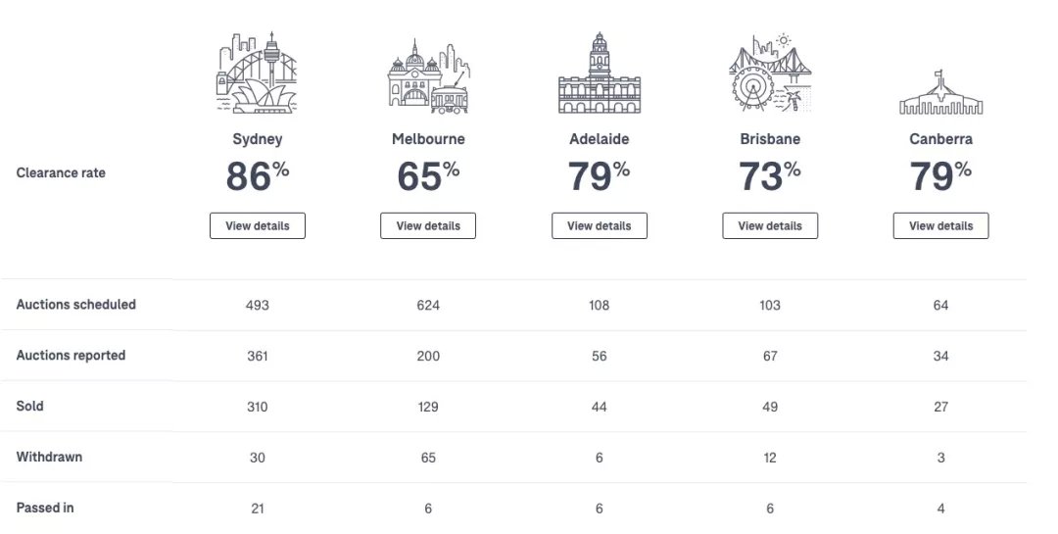Click the Auctions reported row label

[x=71, y=355]
